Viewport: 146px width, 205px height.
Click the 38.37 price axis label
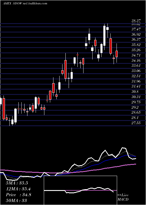click(136, 21)
